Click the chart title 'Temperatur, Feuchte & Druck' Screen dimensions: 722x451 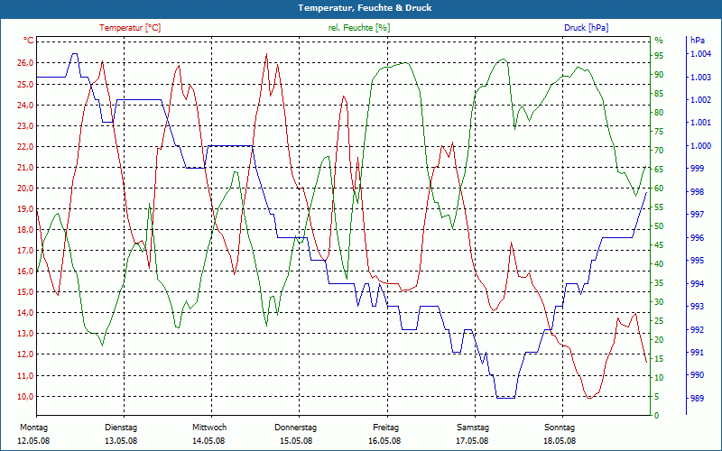(365, 8)
